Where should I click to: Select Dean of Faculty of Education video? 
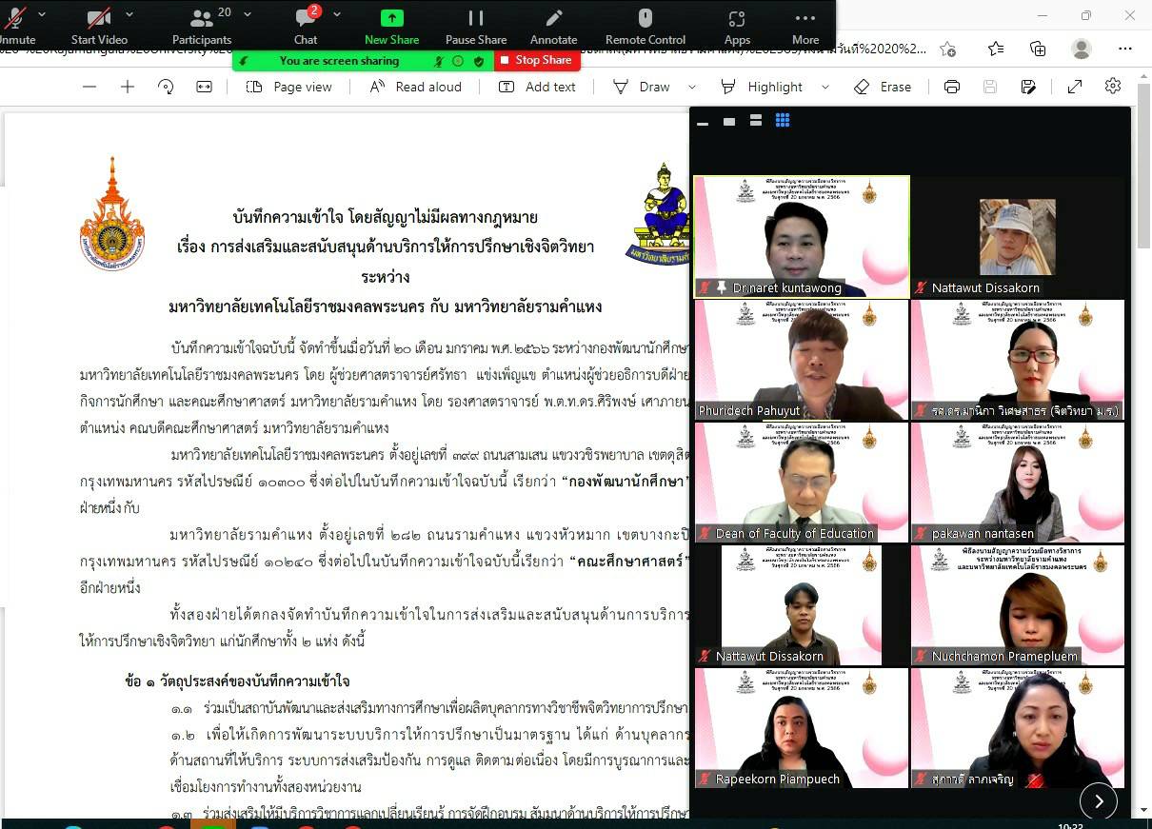tap(802, 483)
